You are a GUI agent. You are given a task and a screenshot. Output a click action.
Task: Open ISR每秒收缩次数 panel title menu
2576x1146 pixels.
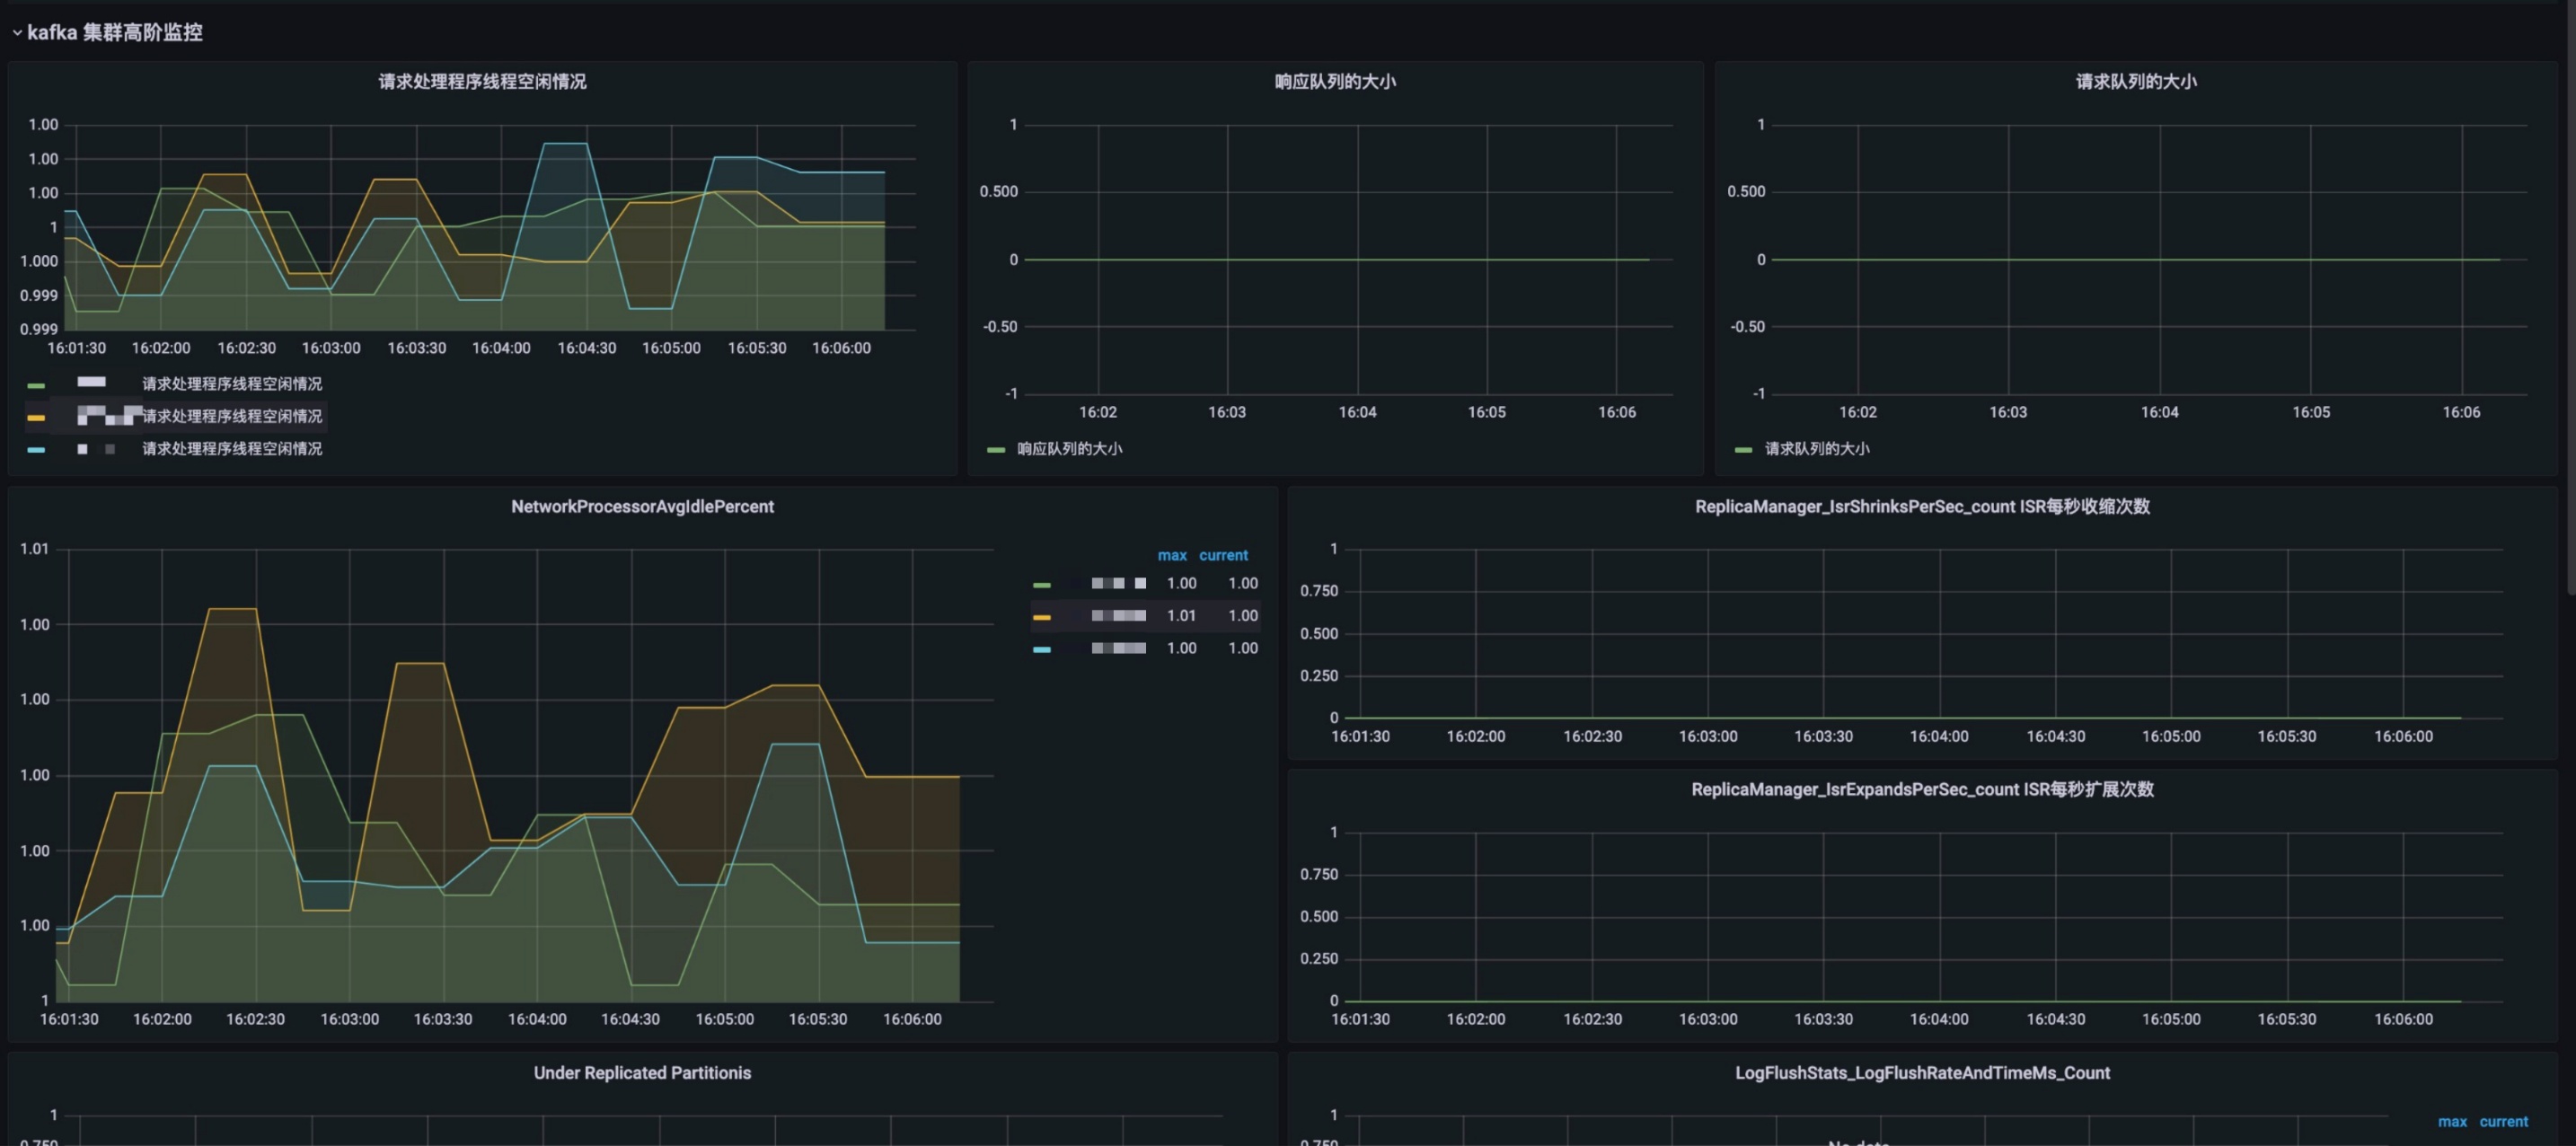[x=1921, y=507]
